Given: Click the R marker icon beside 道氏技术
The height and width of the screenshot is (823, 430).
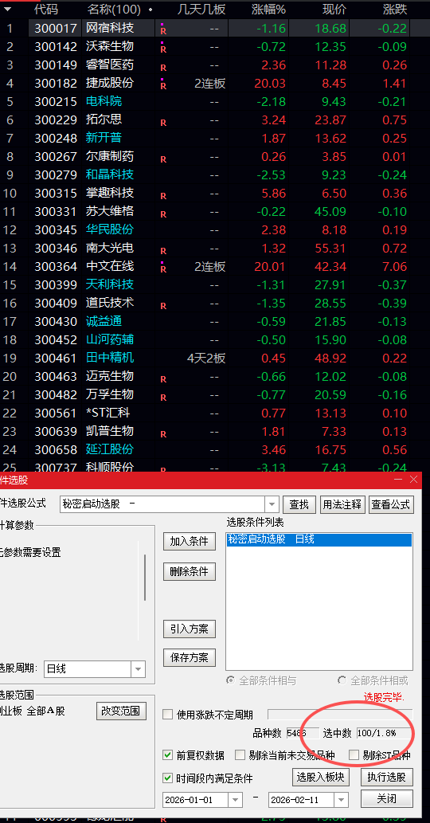Looking at the screenshot, I should tap(163, 306).
